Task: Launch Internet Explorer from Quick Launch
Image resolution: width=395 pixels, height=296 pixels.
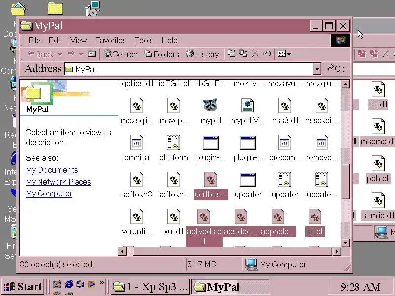Action: [69, 285]
